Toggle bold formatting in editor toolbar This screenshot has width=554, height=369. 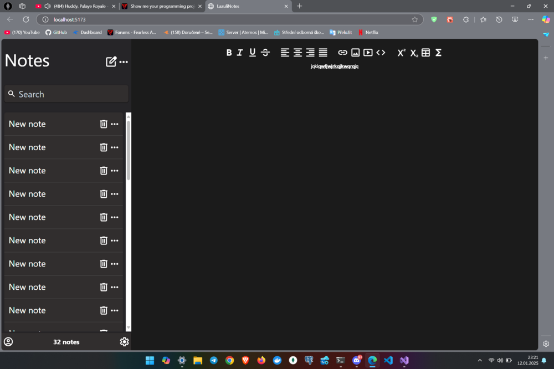coord(229,53)
